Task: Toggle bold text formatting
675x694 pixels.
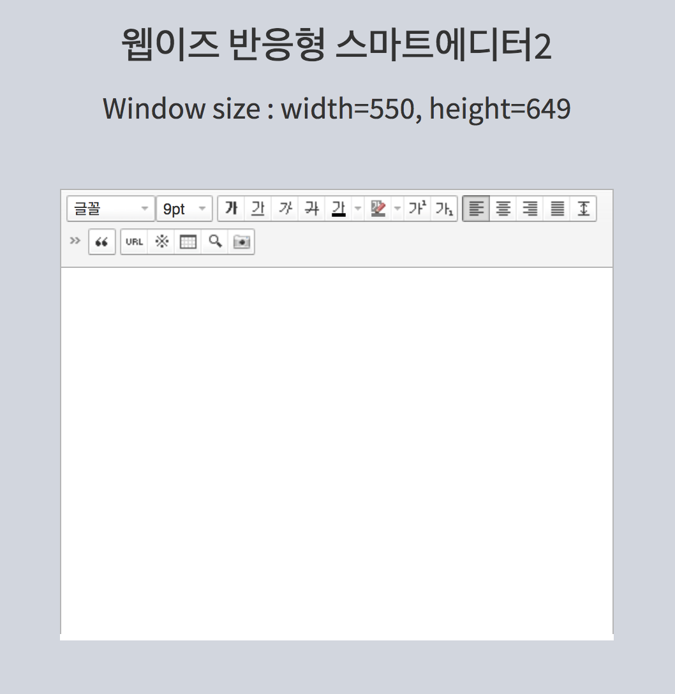Action: tap(232, 209)
